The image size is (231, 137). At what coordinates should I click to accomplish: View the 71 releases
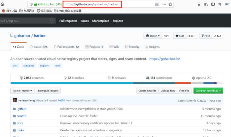[x=117, y=78]
